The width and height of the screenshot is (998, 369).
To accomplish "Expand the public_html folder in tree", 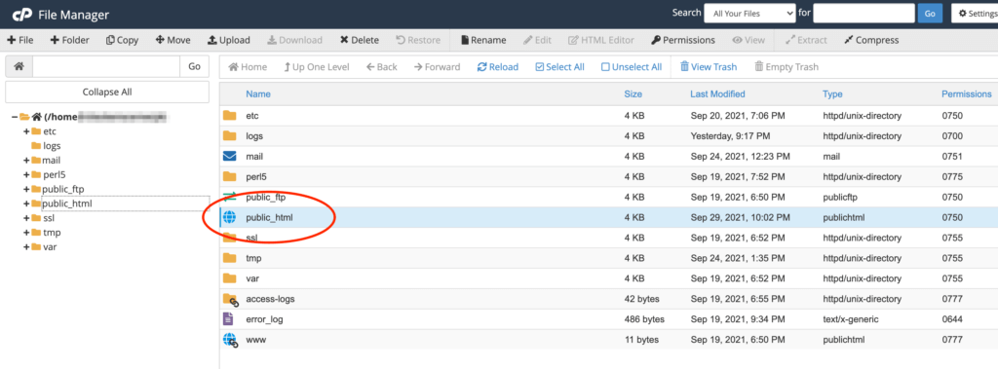I will pyautogui.click(x=26, y=203).
